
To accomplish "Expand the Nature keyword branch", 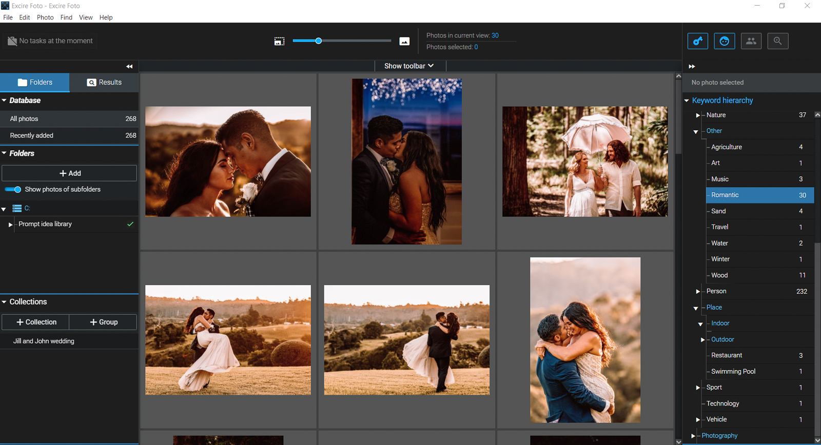I will (x=697, y=115).
